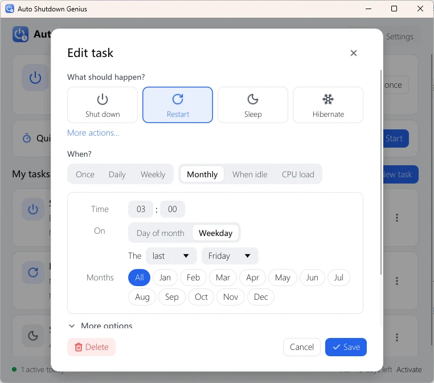Open the Friday weekday dropdown
This screenshot has height=383, width=434.
pyautogui.click(x=230, y=256)
